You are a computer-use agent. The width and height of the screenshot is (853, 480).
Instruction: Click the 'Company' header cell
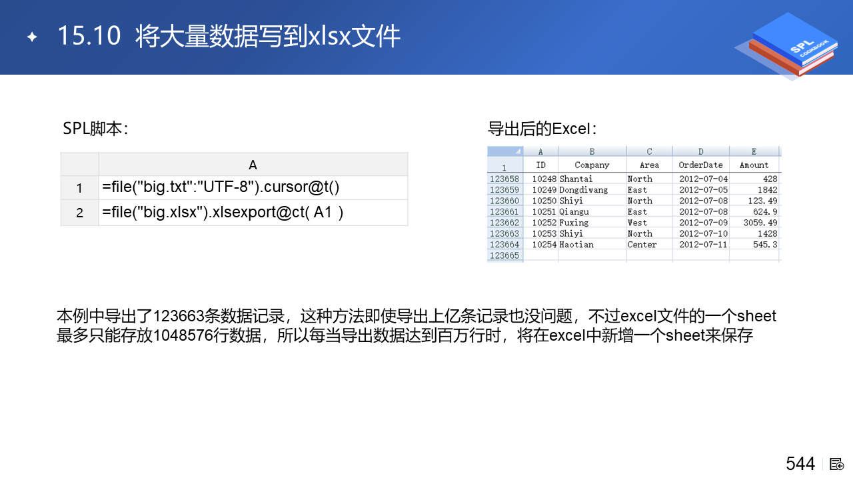[592, 165]
